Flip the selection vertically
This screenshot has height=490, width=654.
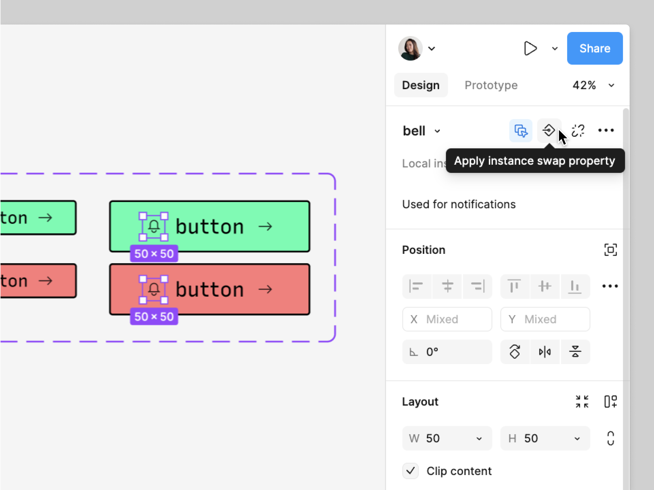(x=575, y=352)
